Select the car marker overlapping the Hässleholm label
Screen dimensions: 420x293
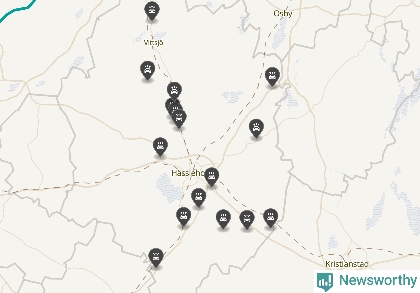[212, 177]
